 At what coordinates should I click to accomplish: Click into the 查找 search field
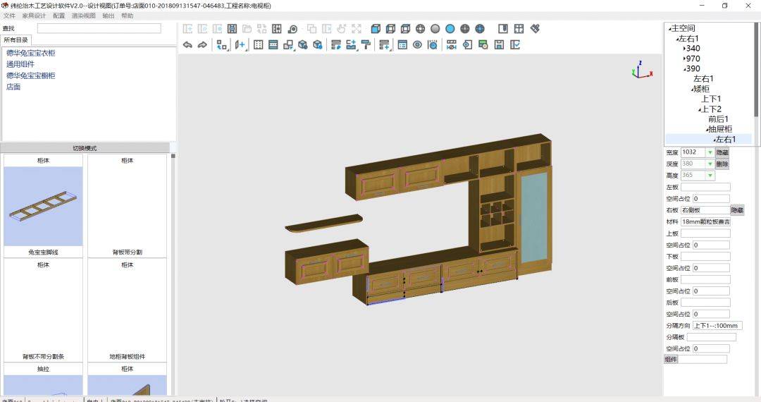(x=99, y=28)
